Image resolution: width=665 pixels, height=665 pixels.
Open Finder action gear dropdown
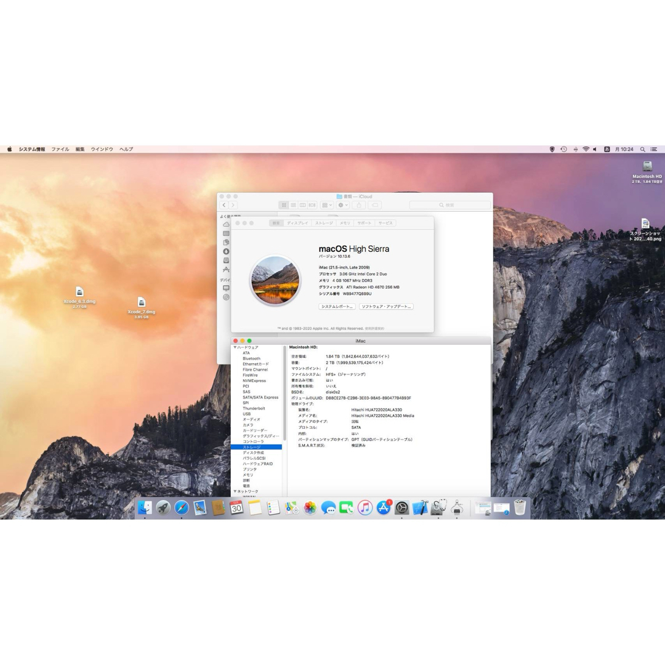tap(343, 205)
